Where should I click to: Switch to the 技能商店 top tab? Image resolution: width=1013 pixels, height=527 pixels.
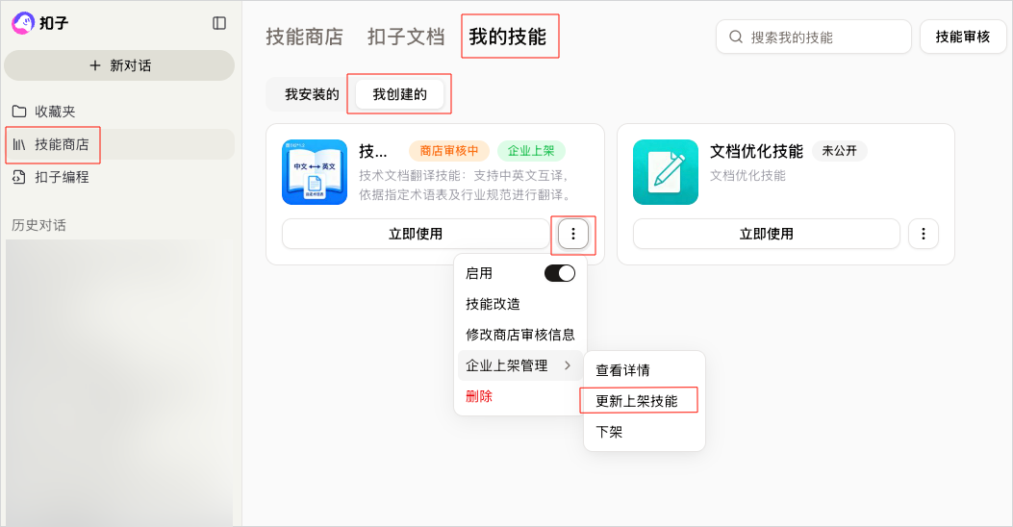tap(304, 37)
